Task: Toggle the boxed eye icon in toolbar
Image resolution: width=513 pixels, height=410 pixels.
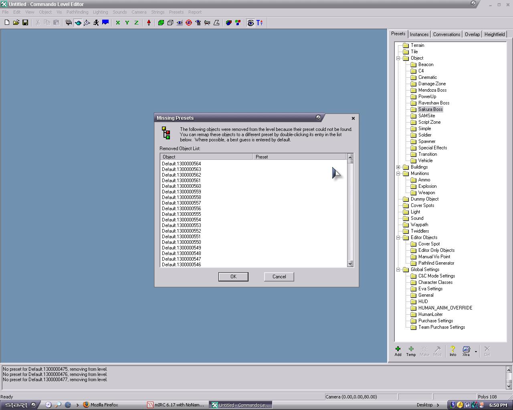Action: coord(250,23)
